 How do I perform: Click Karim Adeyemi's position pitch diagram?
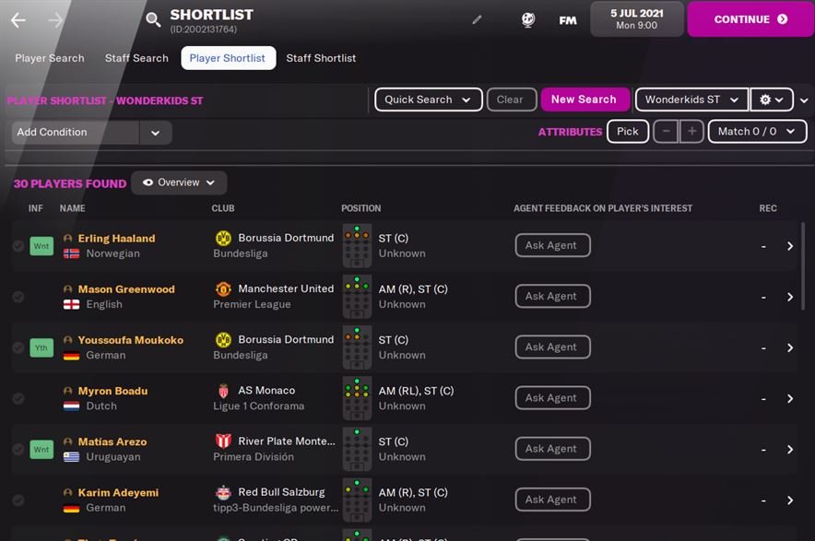(x=357, y=500)
